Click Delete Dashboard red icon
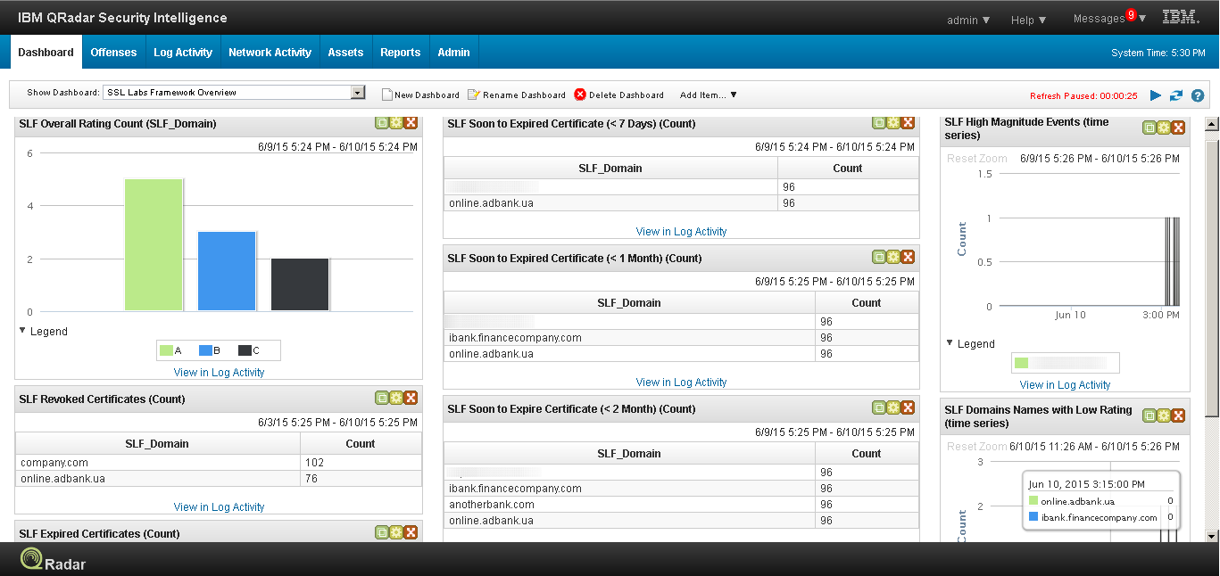The height and width of the screenshot is (576, 1220). (x=580, y=95)
